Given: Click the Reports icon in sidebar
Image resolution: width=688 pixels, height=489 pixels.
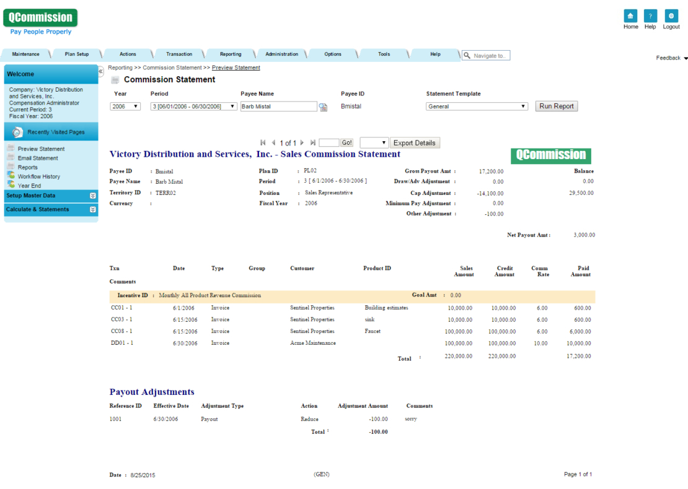Looking at the screenshot, I should 12,167.
